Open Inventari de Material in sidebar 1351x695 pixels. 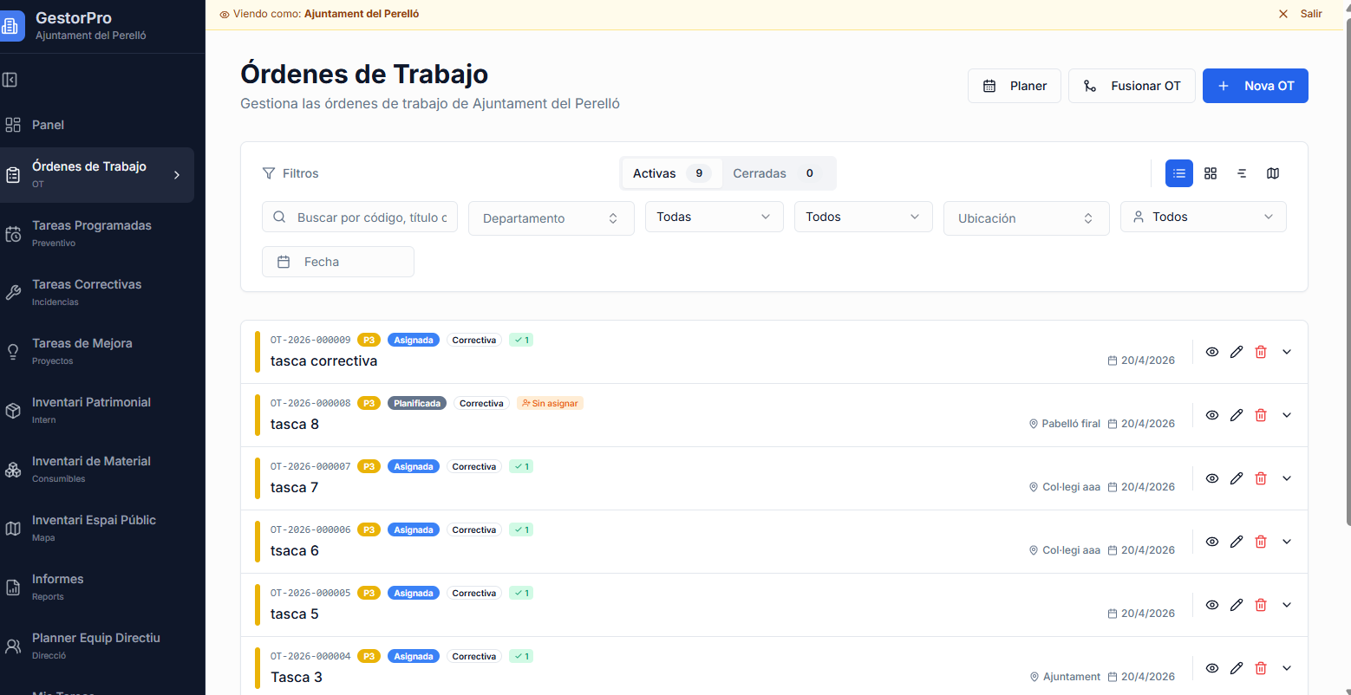pos(97,470)
